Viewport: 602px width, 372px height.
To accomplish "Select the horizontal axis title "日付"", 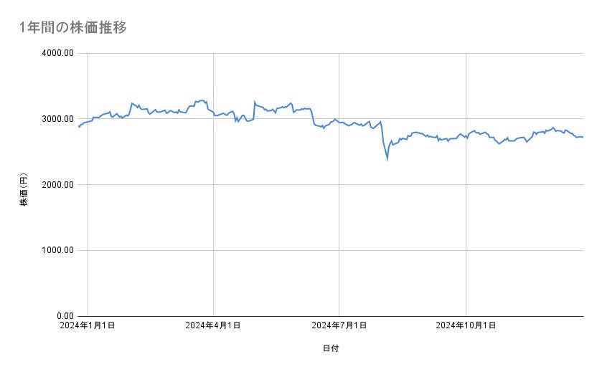I will click(331, 348).
